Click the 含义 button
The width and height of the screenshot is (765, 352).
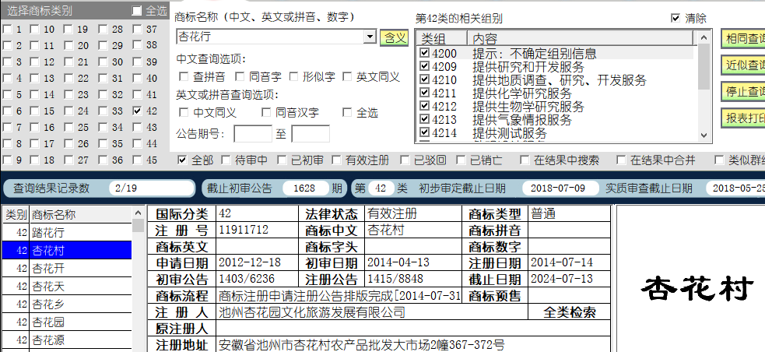point(394,37)
